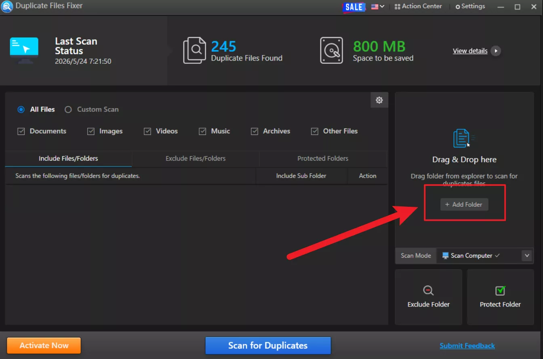
Task: Close the Duplicate Files Fixer window
Action: point(533,7)
